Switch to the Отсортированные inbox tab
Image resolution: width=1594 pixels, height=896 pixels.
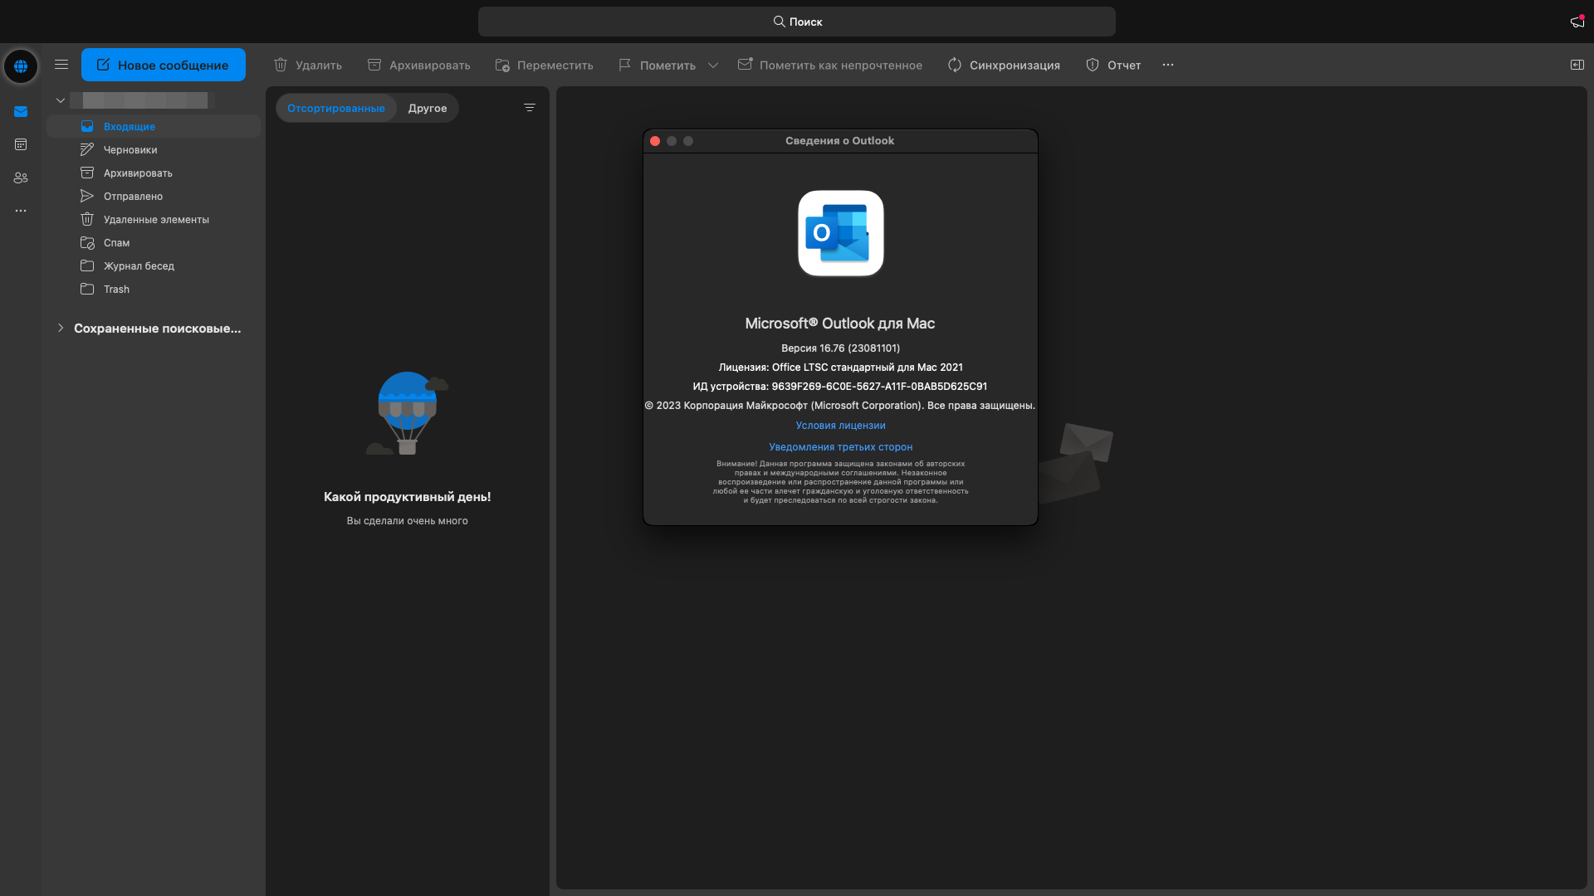pos(336,108)
